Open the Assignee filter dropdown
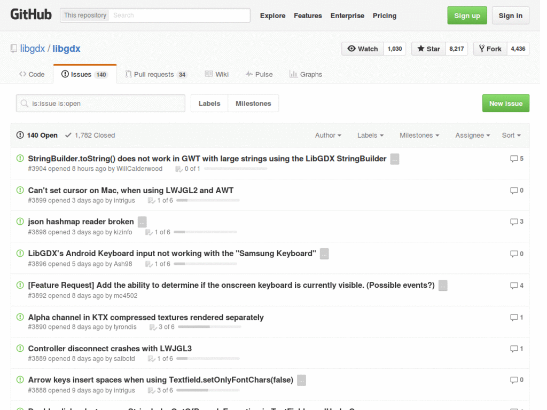Screen dimensions: 547x410 [x=472, y=135]
